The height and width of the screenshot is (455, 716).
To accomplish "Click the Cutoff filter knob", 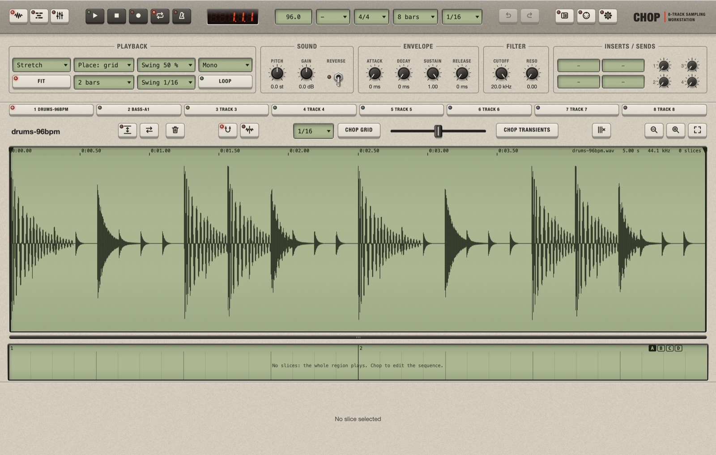I will [x=501, y=73].
